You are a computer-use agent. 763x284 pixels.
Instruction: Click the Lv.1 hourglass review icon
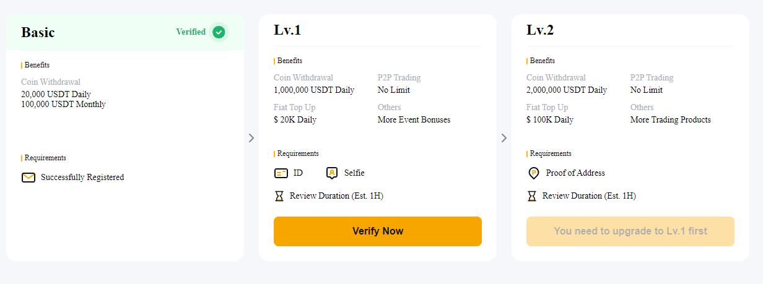(x=279, y=196)
